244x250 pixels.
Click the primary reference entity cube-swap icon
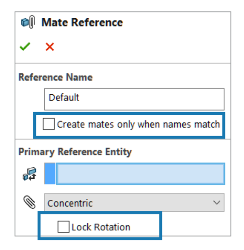(x=30, y=174)
